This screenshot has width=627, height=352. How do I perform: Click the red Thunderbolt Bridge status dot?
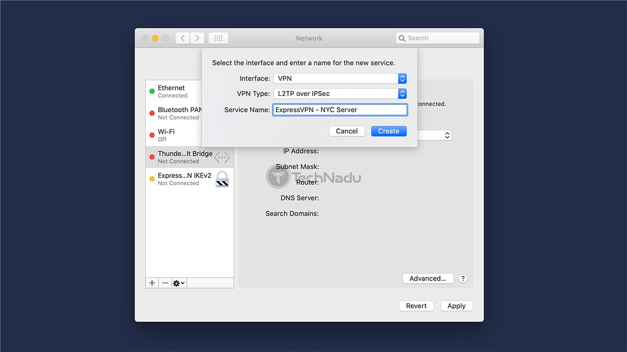coord(152,156)
